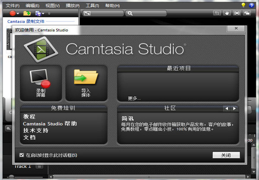Click the timeline magnifier zoom icon
259x180 pixels.
pos(8,128)
